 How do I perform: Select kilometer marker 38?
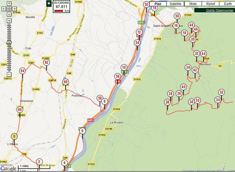[x=171, y=94]
